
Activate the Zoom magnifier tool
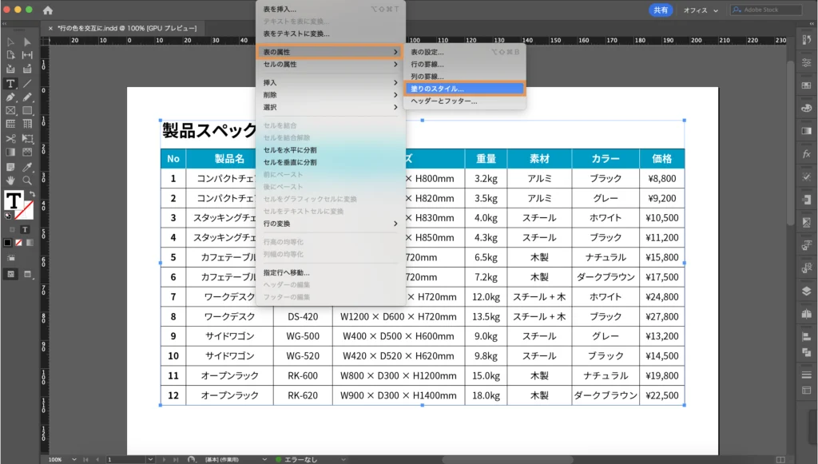[27, 180]
